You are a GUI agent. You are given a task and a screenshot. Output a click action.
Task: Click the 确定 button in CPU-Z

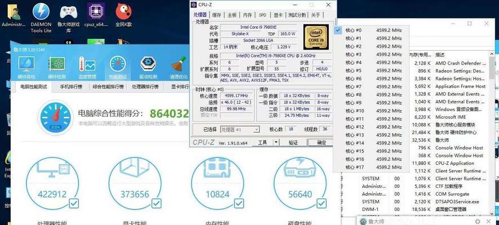pos(321,142)
